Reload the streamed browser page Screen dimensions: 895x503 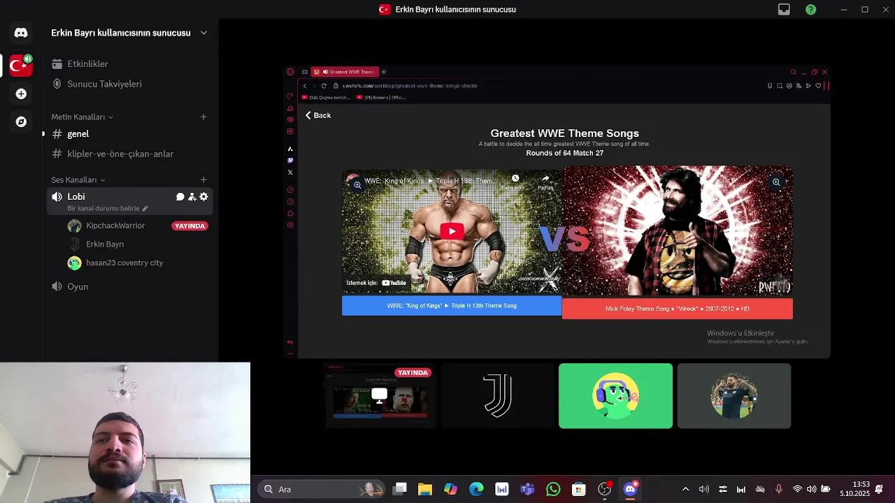pyautogui.click(x=324, y=86)
